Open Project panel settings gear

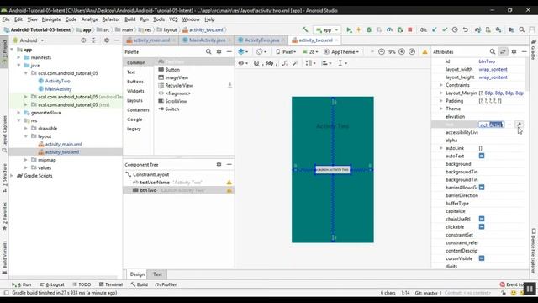(x=107, y=40)
